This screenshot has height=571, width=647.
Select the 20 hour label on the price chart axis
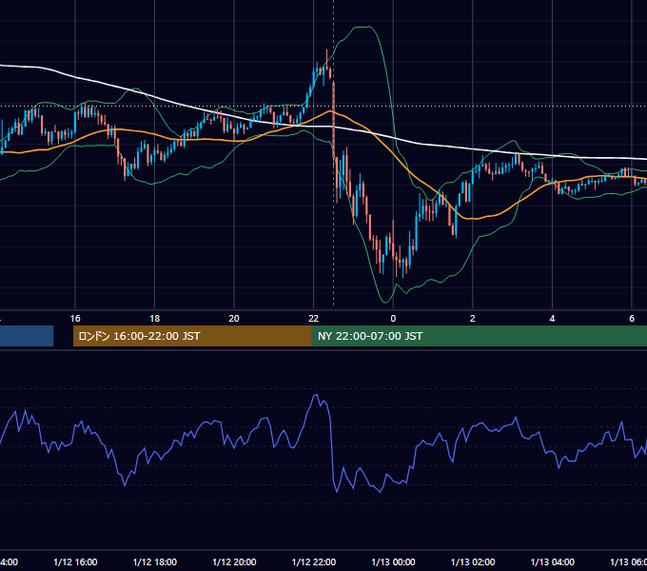click(x=234, y=319)
